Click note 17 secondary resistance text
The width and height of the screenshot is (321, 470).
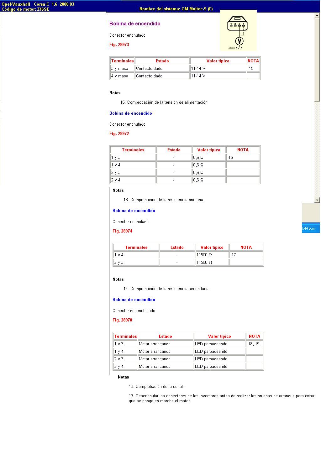point(166,289)
